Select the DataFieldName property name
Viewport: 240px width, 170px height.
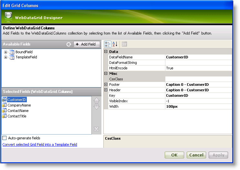[x=121, y=57]
